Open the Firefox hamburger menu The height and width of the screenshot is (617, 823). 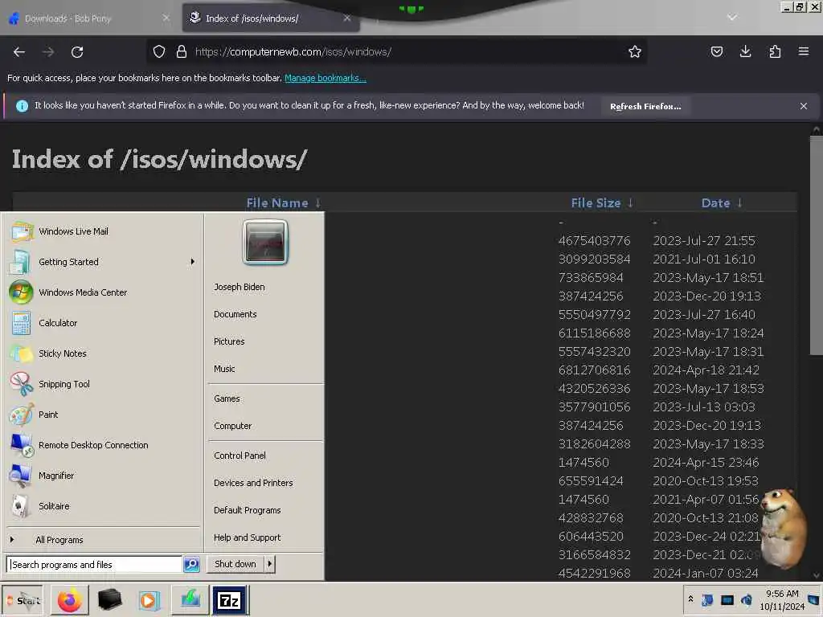tap(804, 51)
